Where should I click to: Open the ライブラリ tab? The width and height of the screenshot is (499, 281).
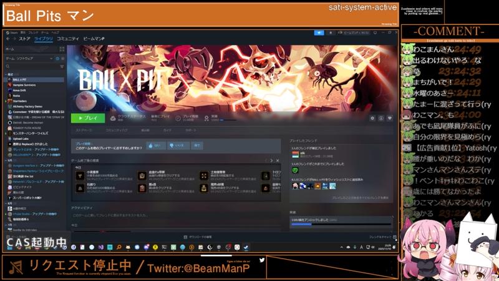(43, 39)
